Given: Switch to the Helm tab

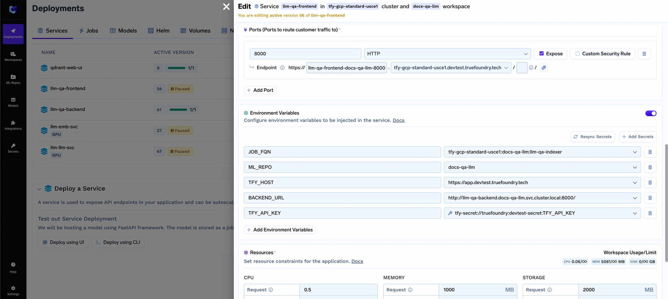Looking at the screenshot, I should click(x=159, y=31).
